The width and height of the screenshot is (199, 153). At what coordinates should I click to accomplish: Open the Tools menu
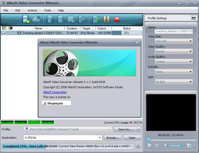[47, 10]
